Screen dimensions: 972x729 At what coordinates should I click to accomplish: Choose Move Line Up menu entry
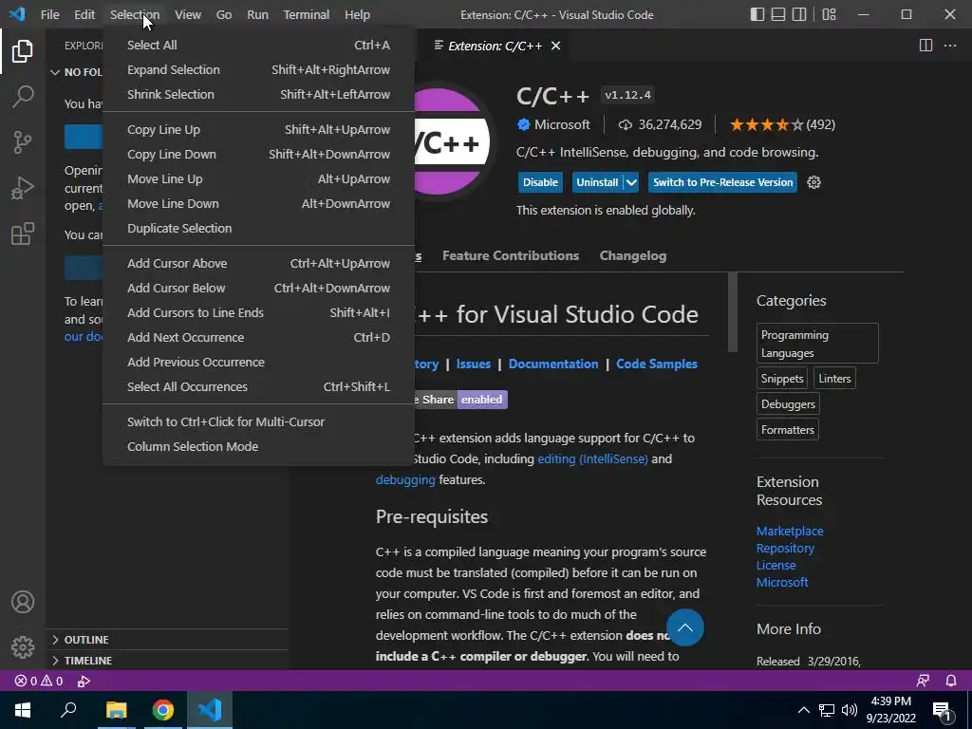pos(258,179)
